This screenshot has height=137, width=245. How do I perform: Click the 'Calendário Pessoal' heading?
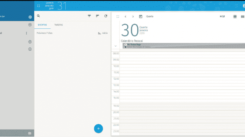132,41
